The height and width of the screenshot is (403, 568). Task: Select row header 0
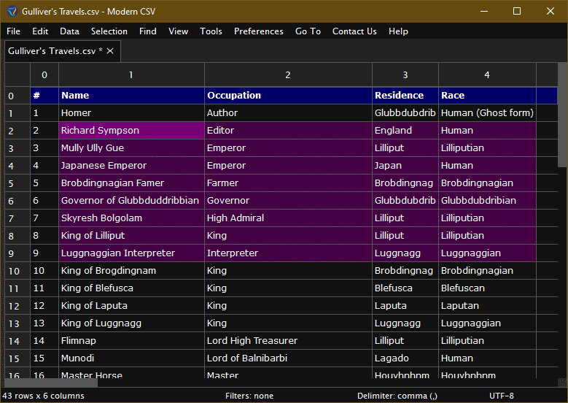click(17, 96)
